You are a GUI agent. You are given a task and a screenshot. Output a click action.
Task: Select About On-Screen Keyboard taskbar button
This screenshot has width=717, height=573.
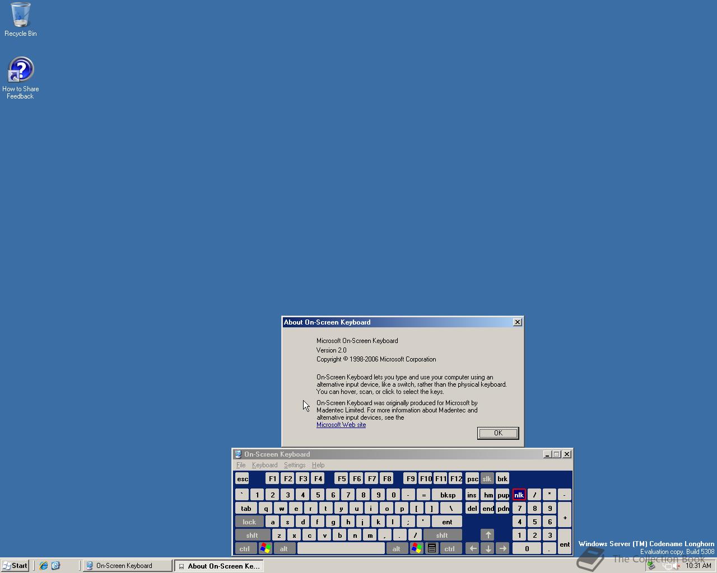click(x=218, y=566)
